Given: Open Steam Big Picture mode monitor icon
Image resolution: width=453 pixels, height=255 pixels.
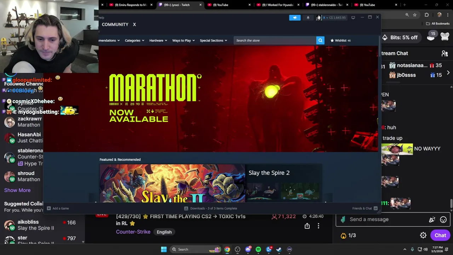Looking at the screenshot, I should [353, 18].
